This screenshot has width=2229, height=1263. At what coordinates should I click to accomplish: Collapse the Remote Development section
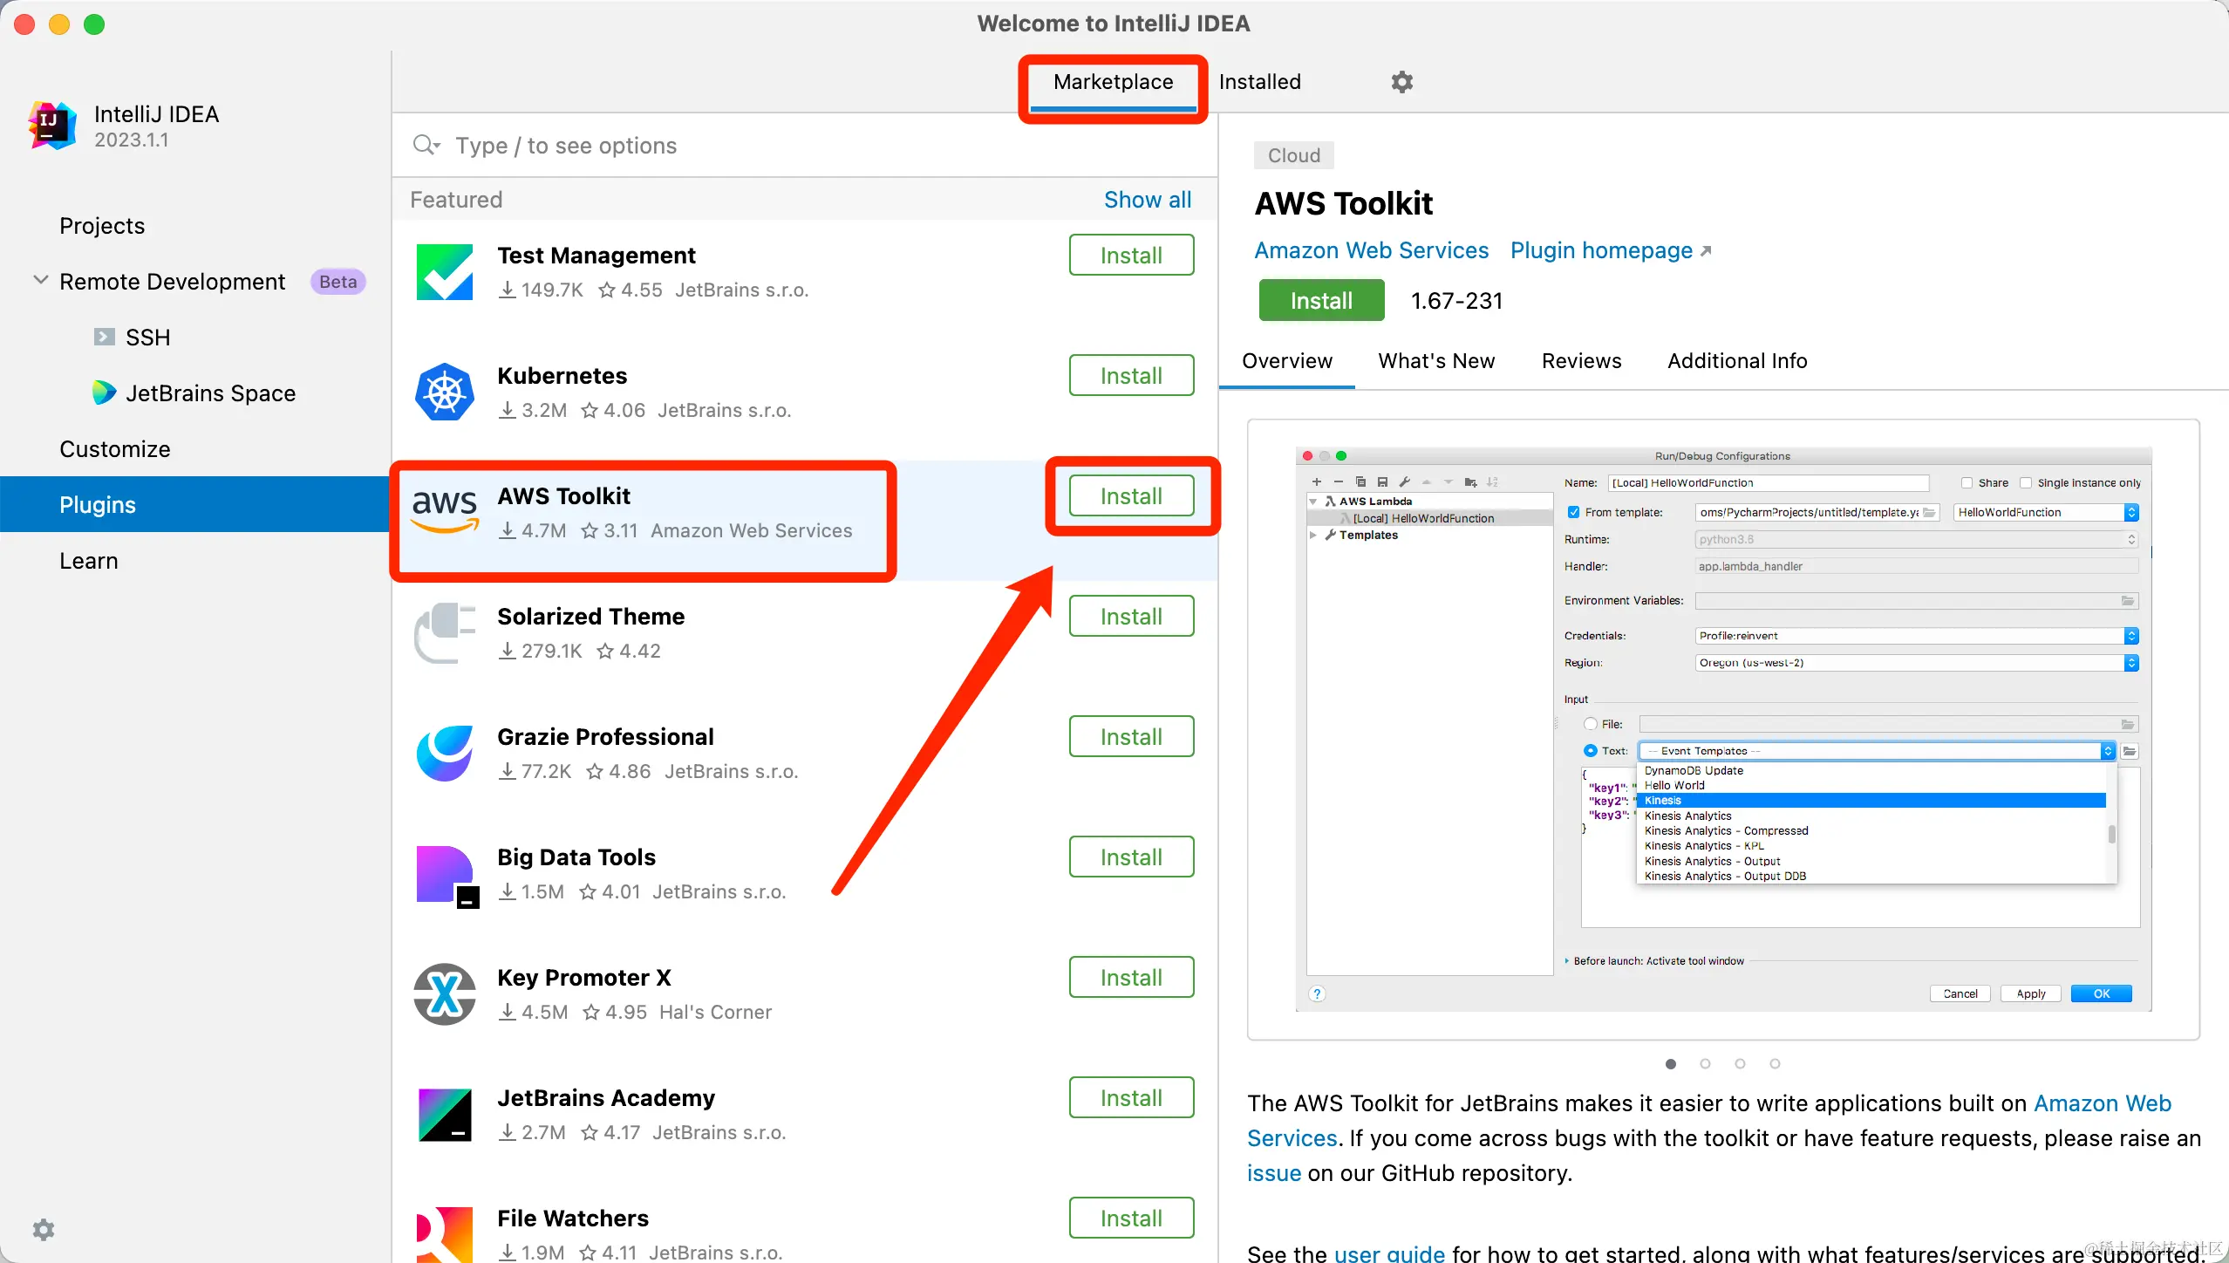(40, 281)
